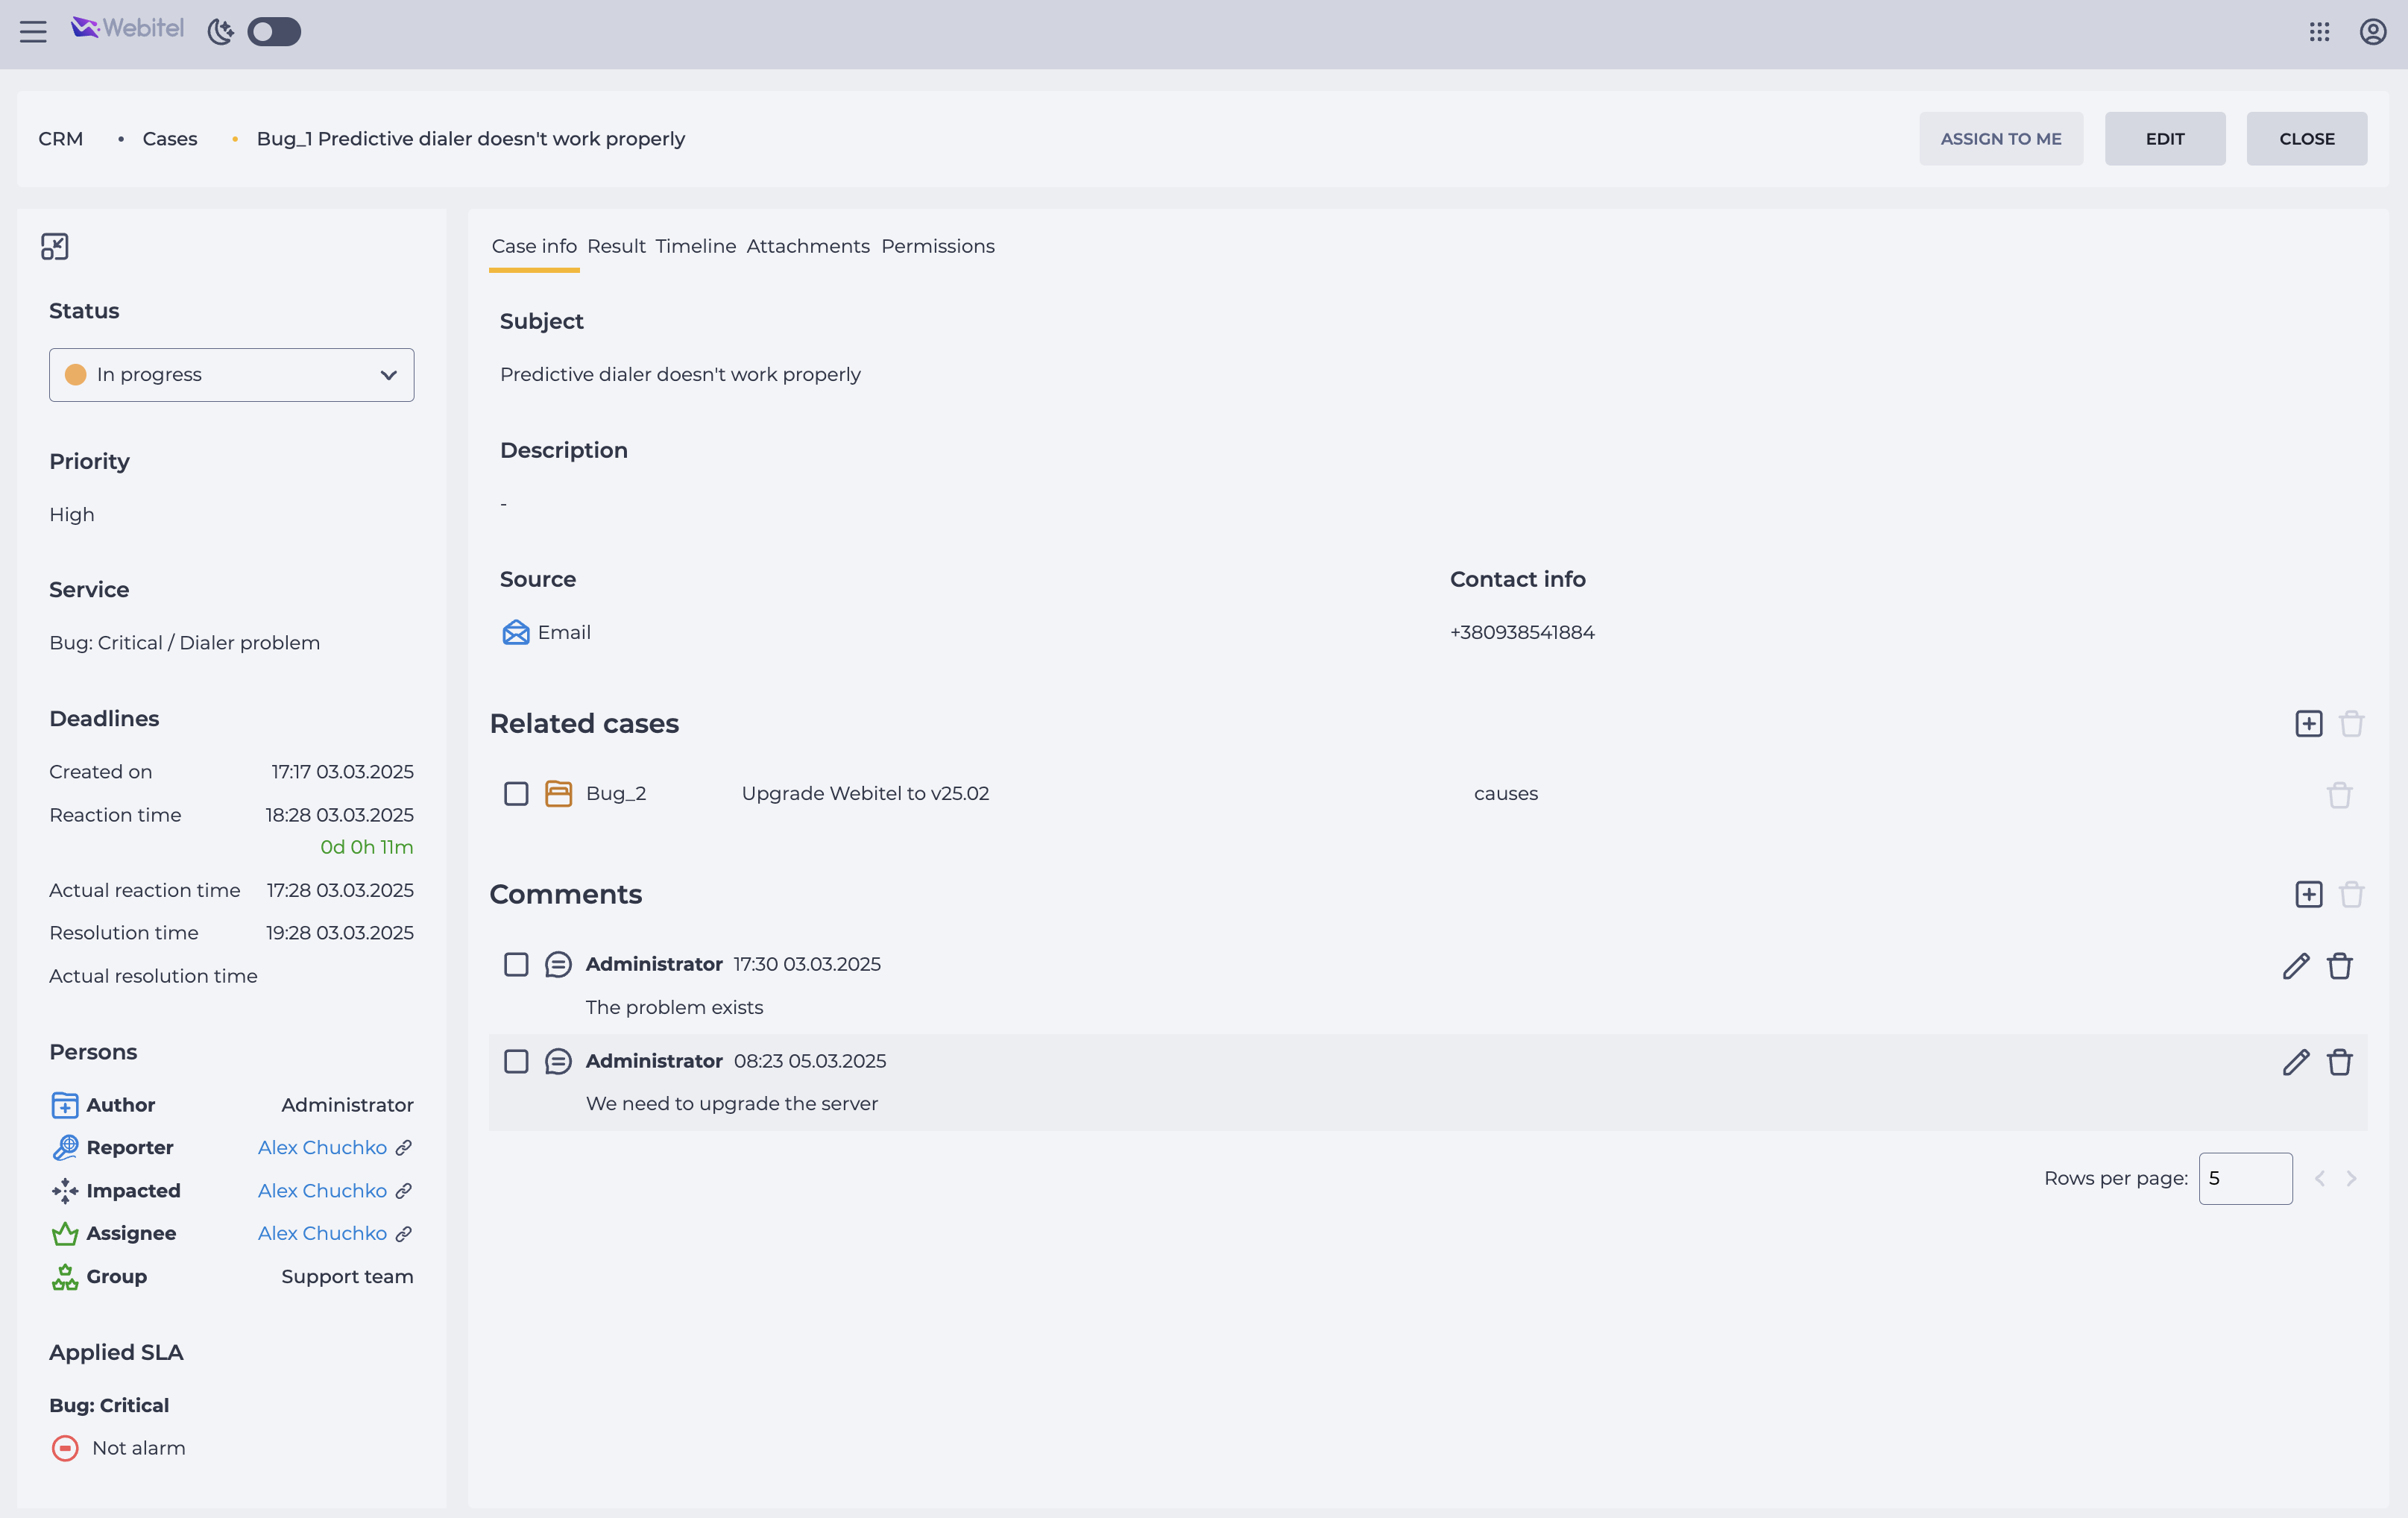Click the Assign to me button
The height and width of the screenshot is (1518, 2408).
pyautogui.click(x=2001, y=139)
